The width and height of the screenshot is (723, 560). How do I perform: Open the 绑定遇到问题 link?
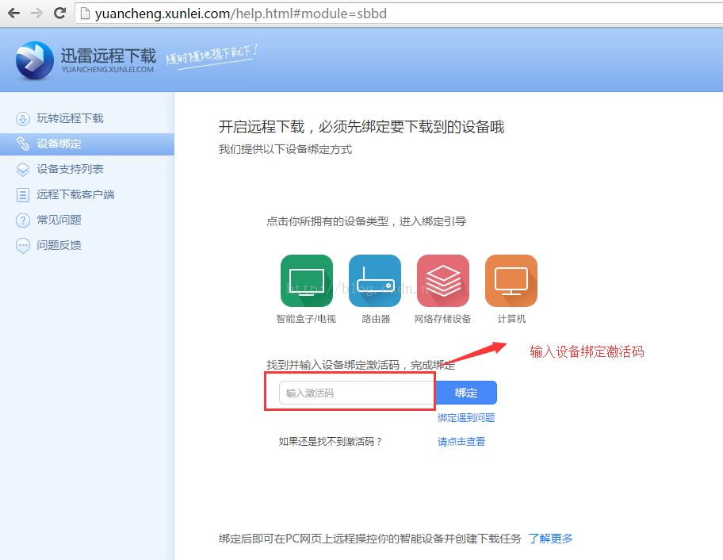466,418
